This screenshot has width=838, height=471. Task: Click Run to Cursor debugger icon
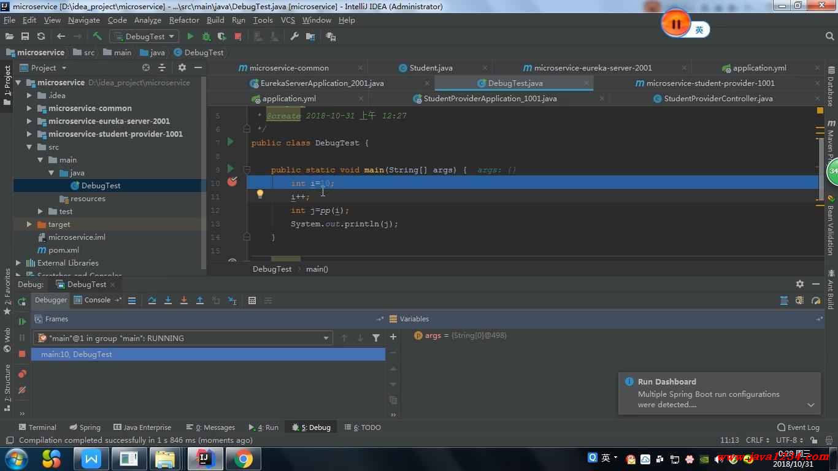point(233,301)
